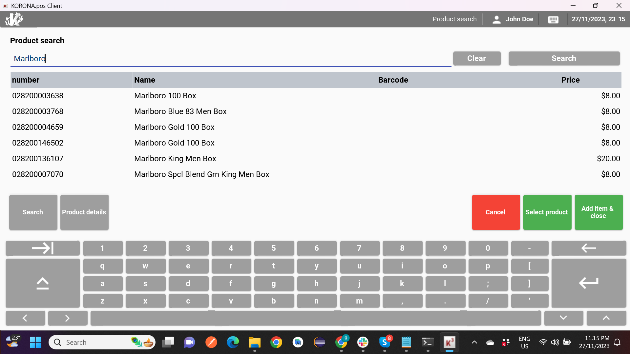Open KORONA.pos app in taskbar
Viewport: 630px width, 354px height.
(450, 343)
